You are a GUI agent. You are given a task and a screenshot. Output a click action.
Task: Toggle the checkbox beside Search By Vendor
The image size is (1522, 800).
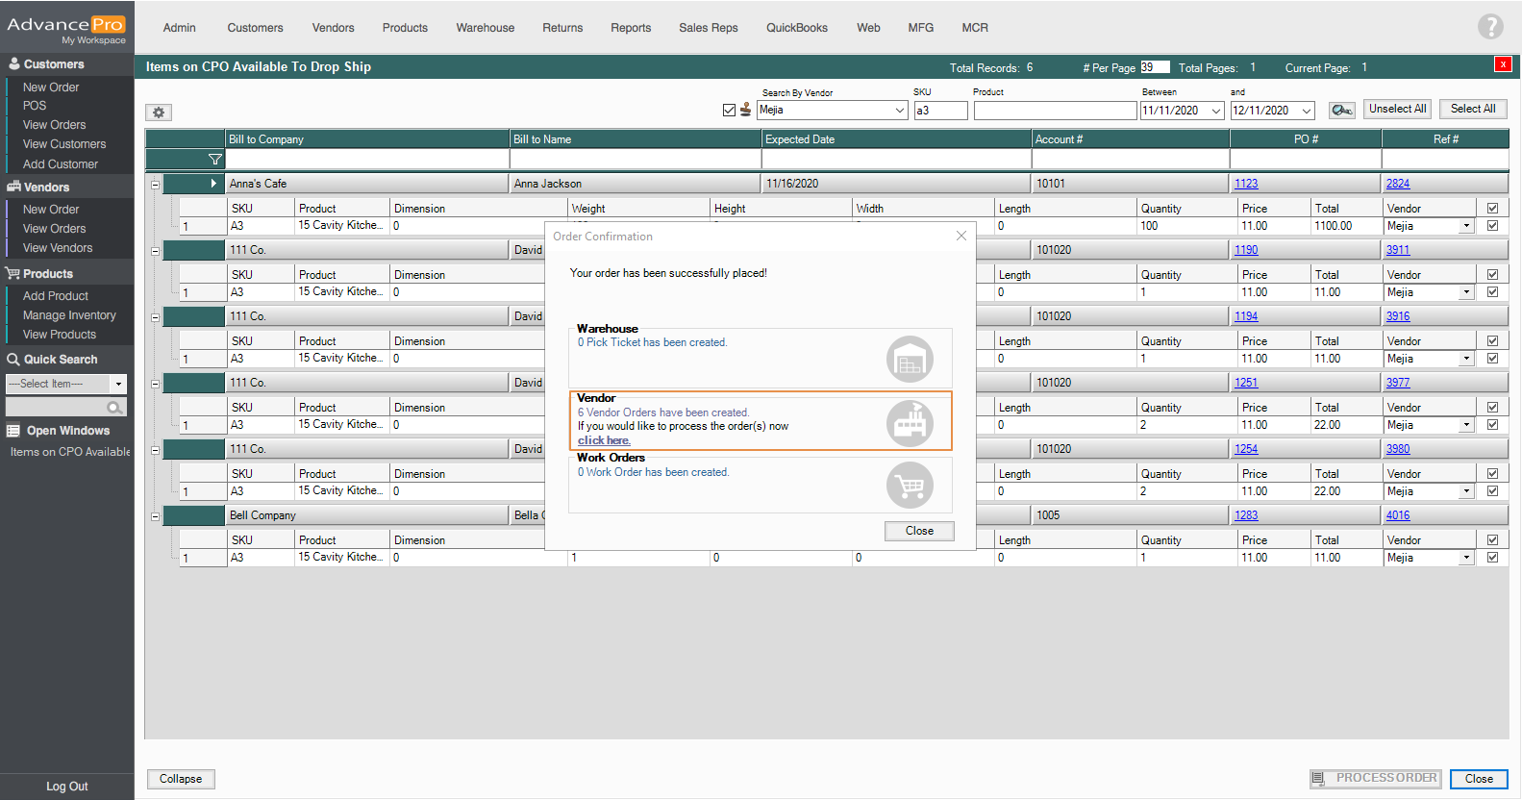click(729, 111)
